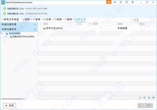
Task: Expand the 现有分区(NTFS)(123683) tree node
Action: pos(5,36)
